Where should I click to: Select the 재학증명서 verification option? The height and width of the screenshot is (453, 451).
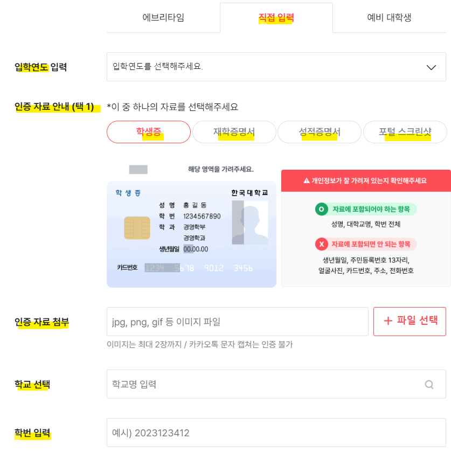234,132
